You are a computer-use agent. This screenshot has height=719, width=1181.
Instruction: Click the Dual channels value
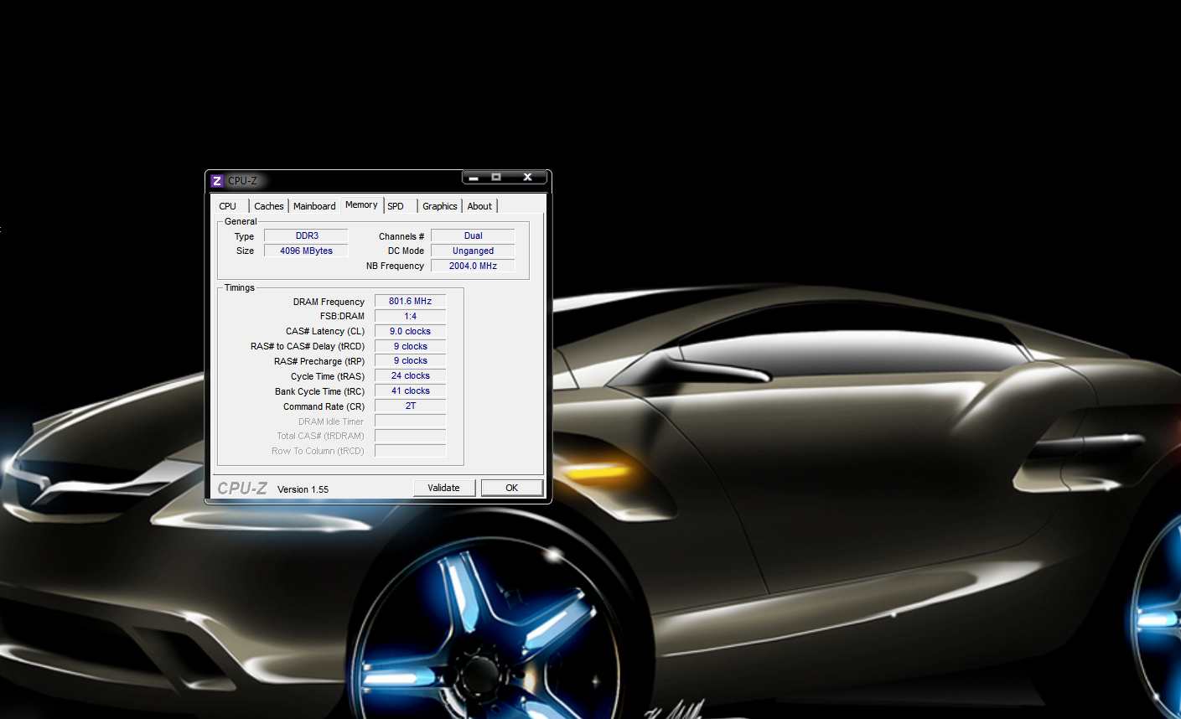point(473,236)
